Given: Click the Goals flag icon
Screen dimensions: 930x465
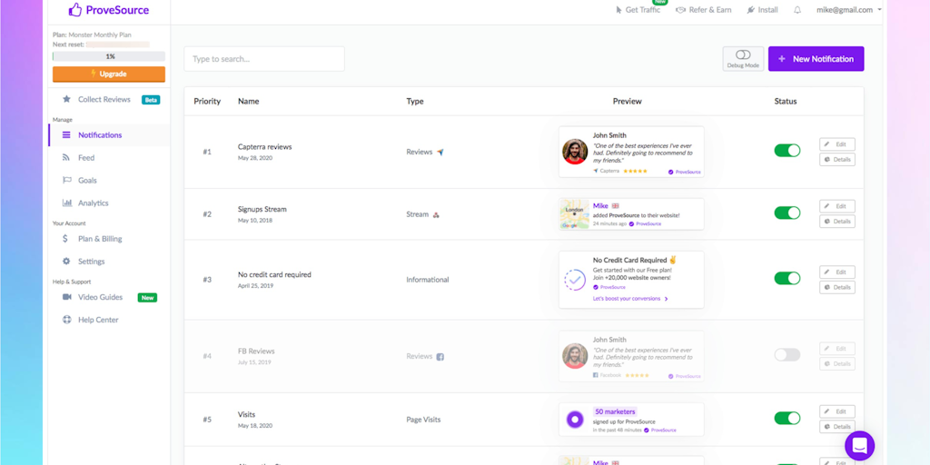Looking at the screenshot, I should (66, 181).
